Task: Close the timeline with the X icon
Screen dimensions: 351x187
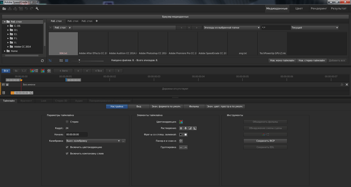Action: click(x=347, y=84)
